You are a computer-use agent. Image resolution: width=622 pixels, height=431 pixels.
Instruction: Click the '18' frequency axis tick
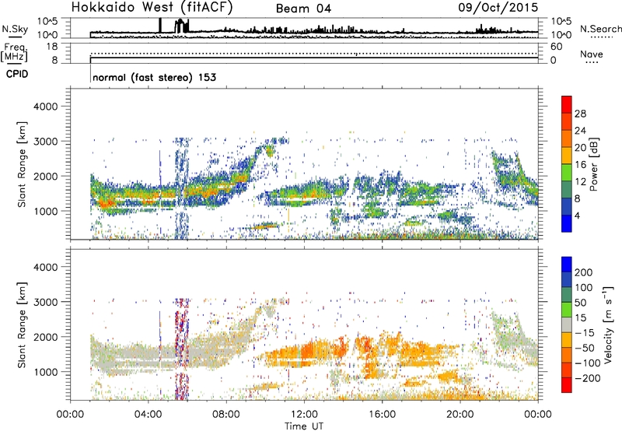click(x=52, y=47)
